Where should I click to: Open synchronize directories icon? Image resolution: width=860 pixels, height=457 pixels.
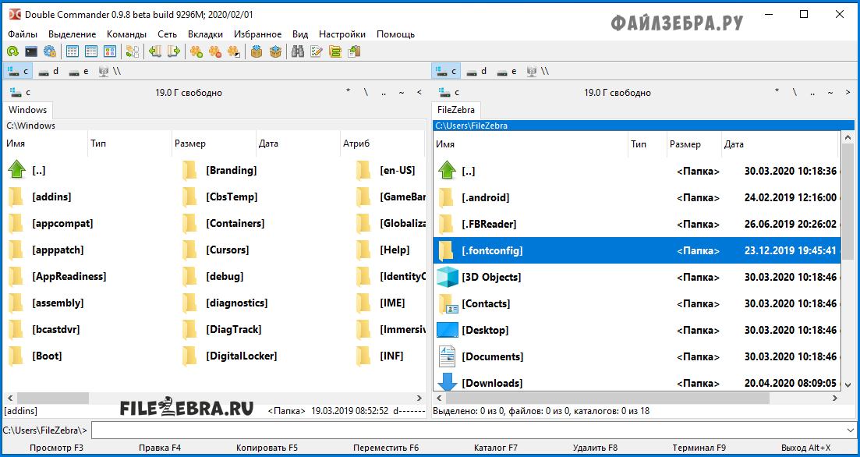click(x=335, y=51)
